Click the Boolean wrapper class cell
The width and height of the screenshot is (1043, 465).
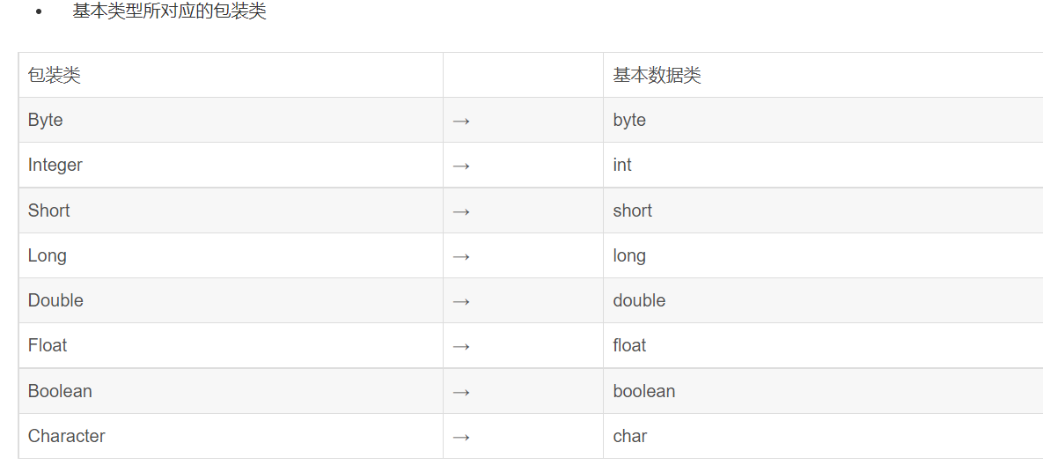(x=231, y=391)
